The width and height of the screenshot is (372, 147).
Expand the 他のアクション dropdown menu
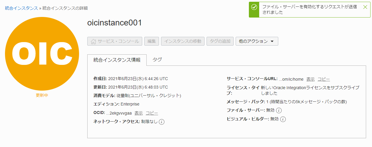coord(257,41)
